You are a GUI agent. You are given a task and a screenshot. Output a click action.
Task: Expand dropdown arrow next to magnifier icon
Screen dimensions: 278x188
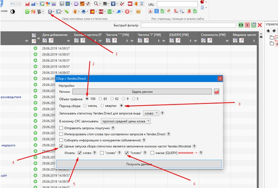pyautogui.click(x=100, y=4)
